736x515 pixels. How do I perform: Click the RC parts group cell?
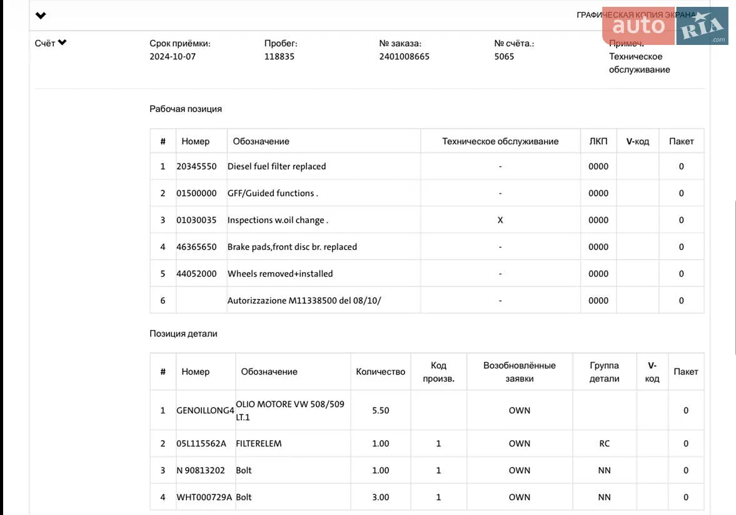click(x=605, y=443)
